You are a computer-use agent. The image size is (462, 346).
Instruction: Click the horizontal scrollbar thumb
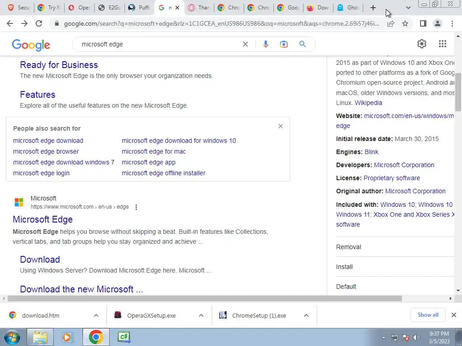[205, 298]
